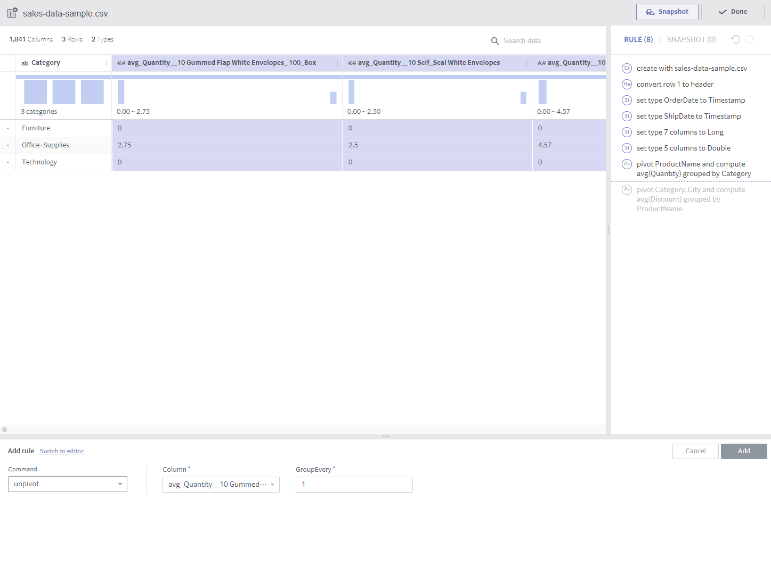
Task: Click the 4.57 value cell
Action: [x=569, y=145]
